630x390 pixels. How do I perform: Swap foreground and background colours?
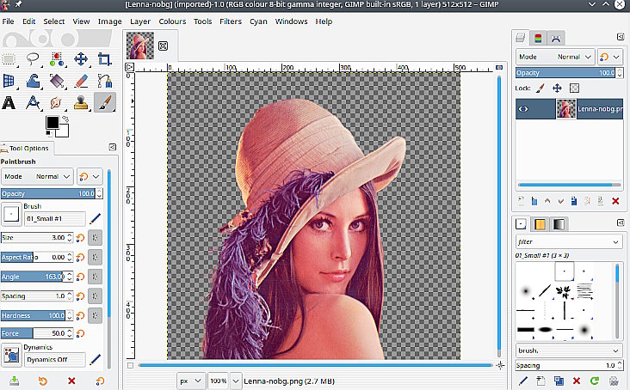pos(65,119)
